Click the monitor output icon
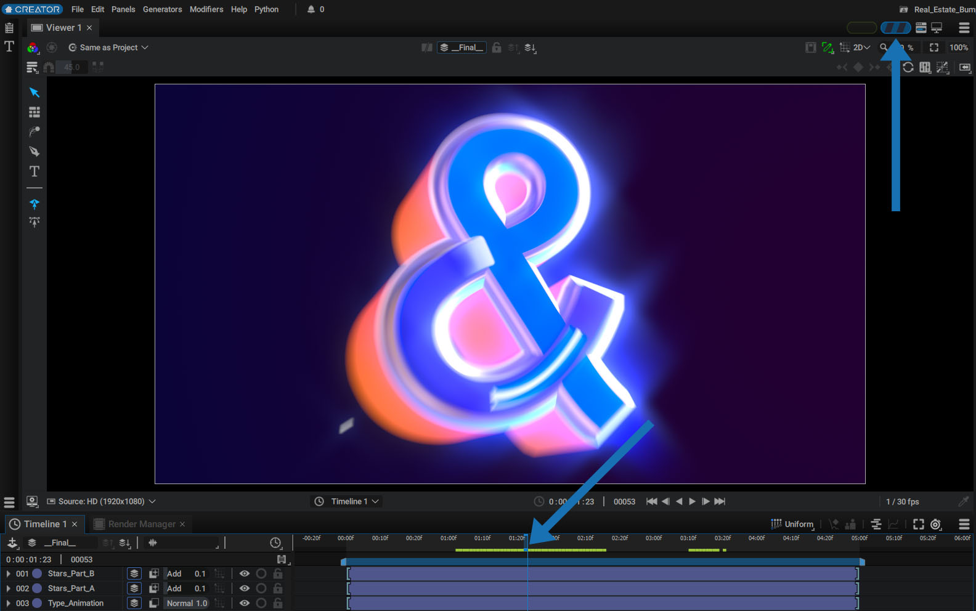976x611 pixels. click(937, 28)
